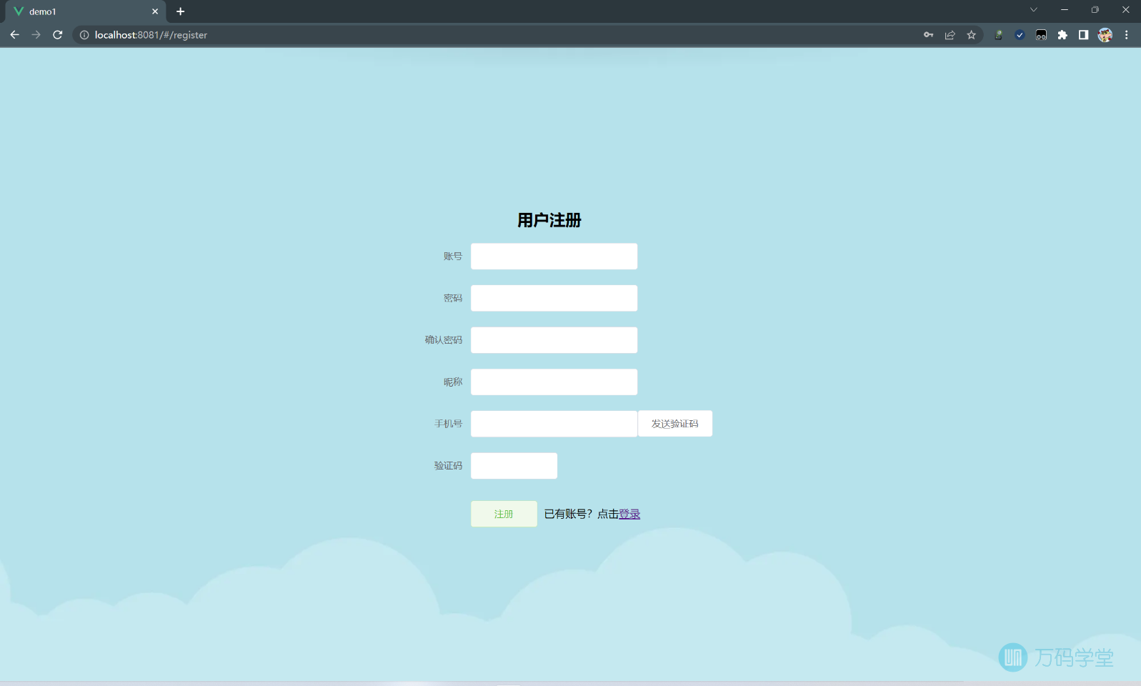Screen dimensions: 1141x686
Task: Click the 手机号 label
Action: coord(449,424)
